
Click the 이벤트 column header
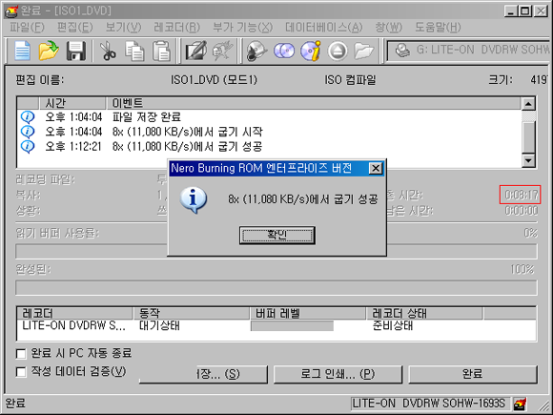pyautogui.click(x=313, y=103)
